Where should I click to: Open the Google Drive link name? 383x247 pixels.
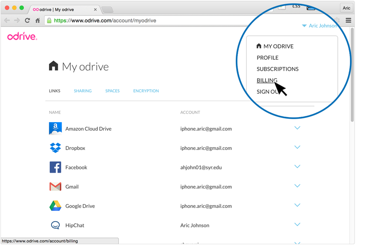[80, 206]
